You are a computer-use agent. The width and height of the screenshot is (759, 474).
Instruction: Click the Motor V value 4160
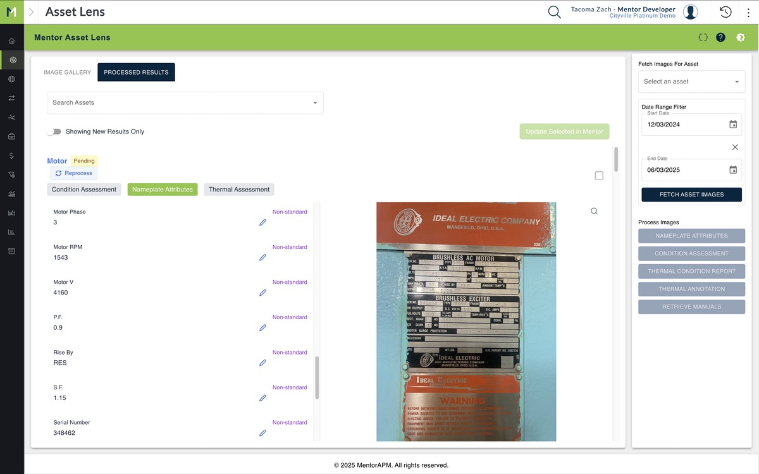pyautogui.click(x=61, y=293)
